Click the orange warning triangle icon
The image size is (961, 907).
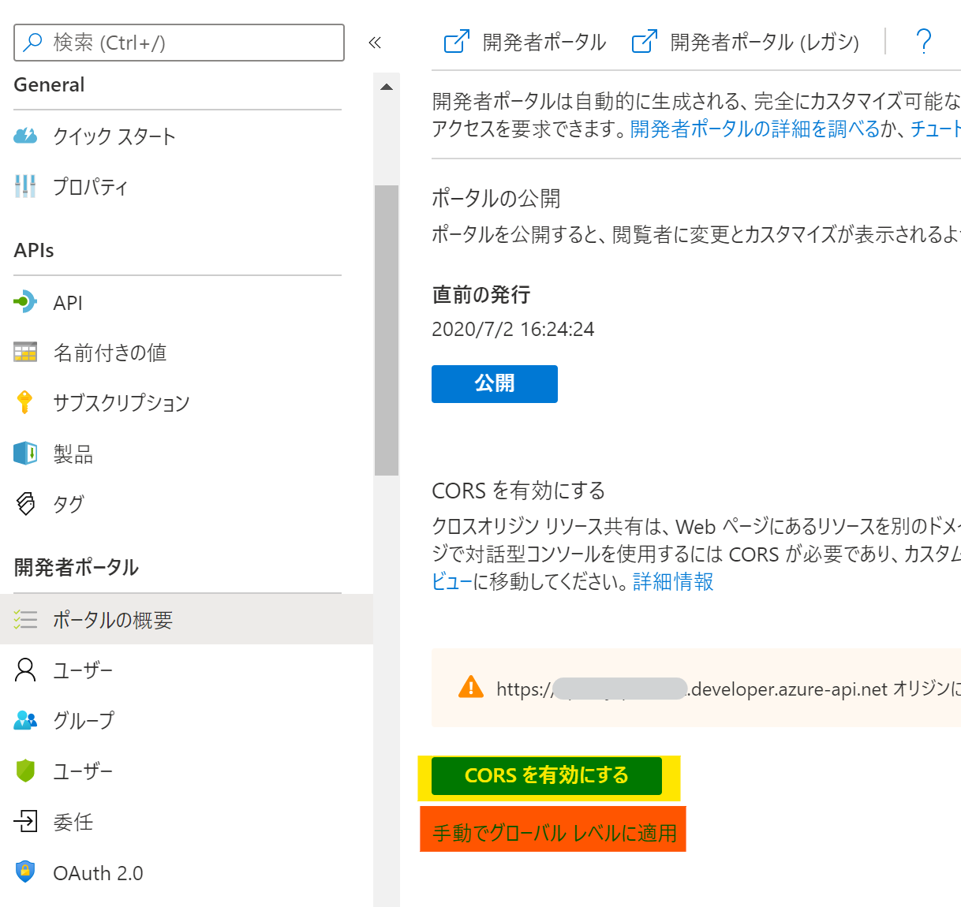coord(471,687)
